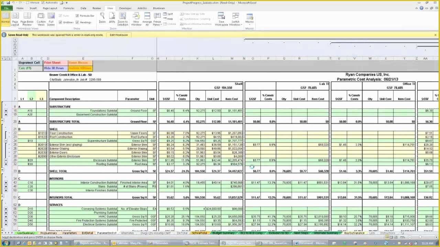Open the Zoom dialog
The width and height of the screenshot is (440, 247).
[x=102, y=18]
